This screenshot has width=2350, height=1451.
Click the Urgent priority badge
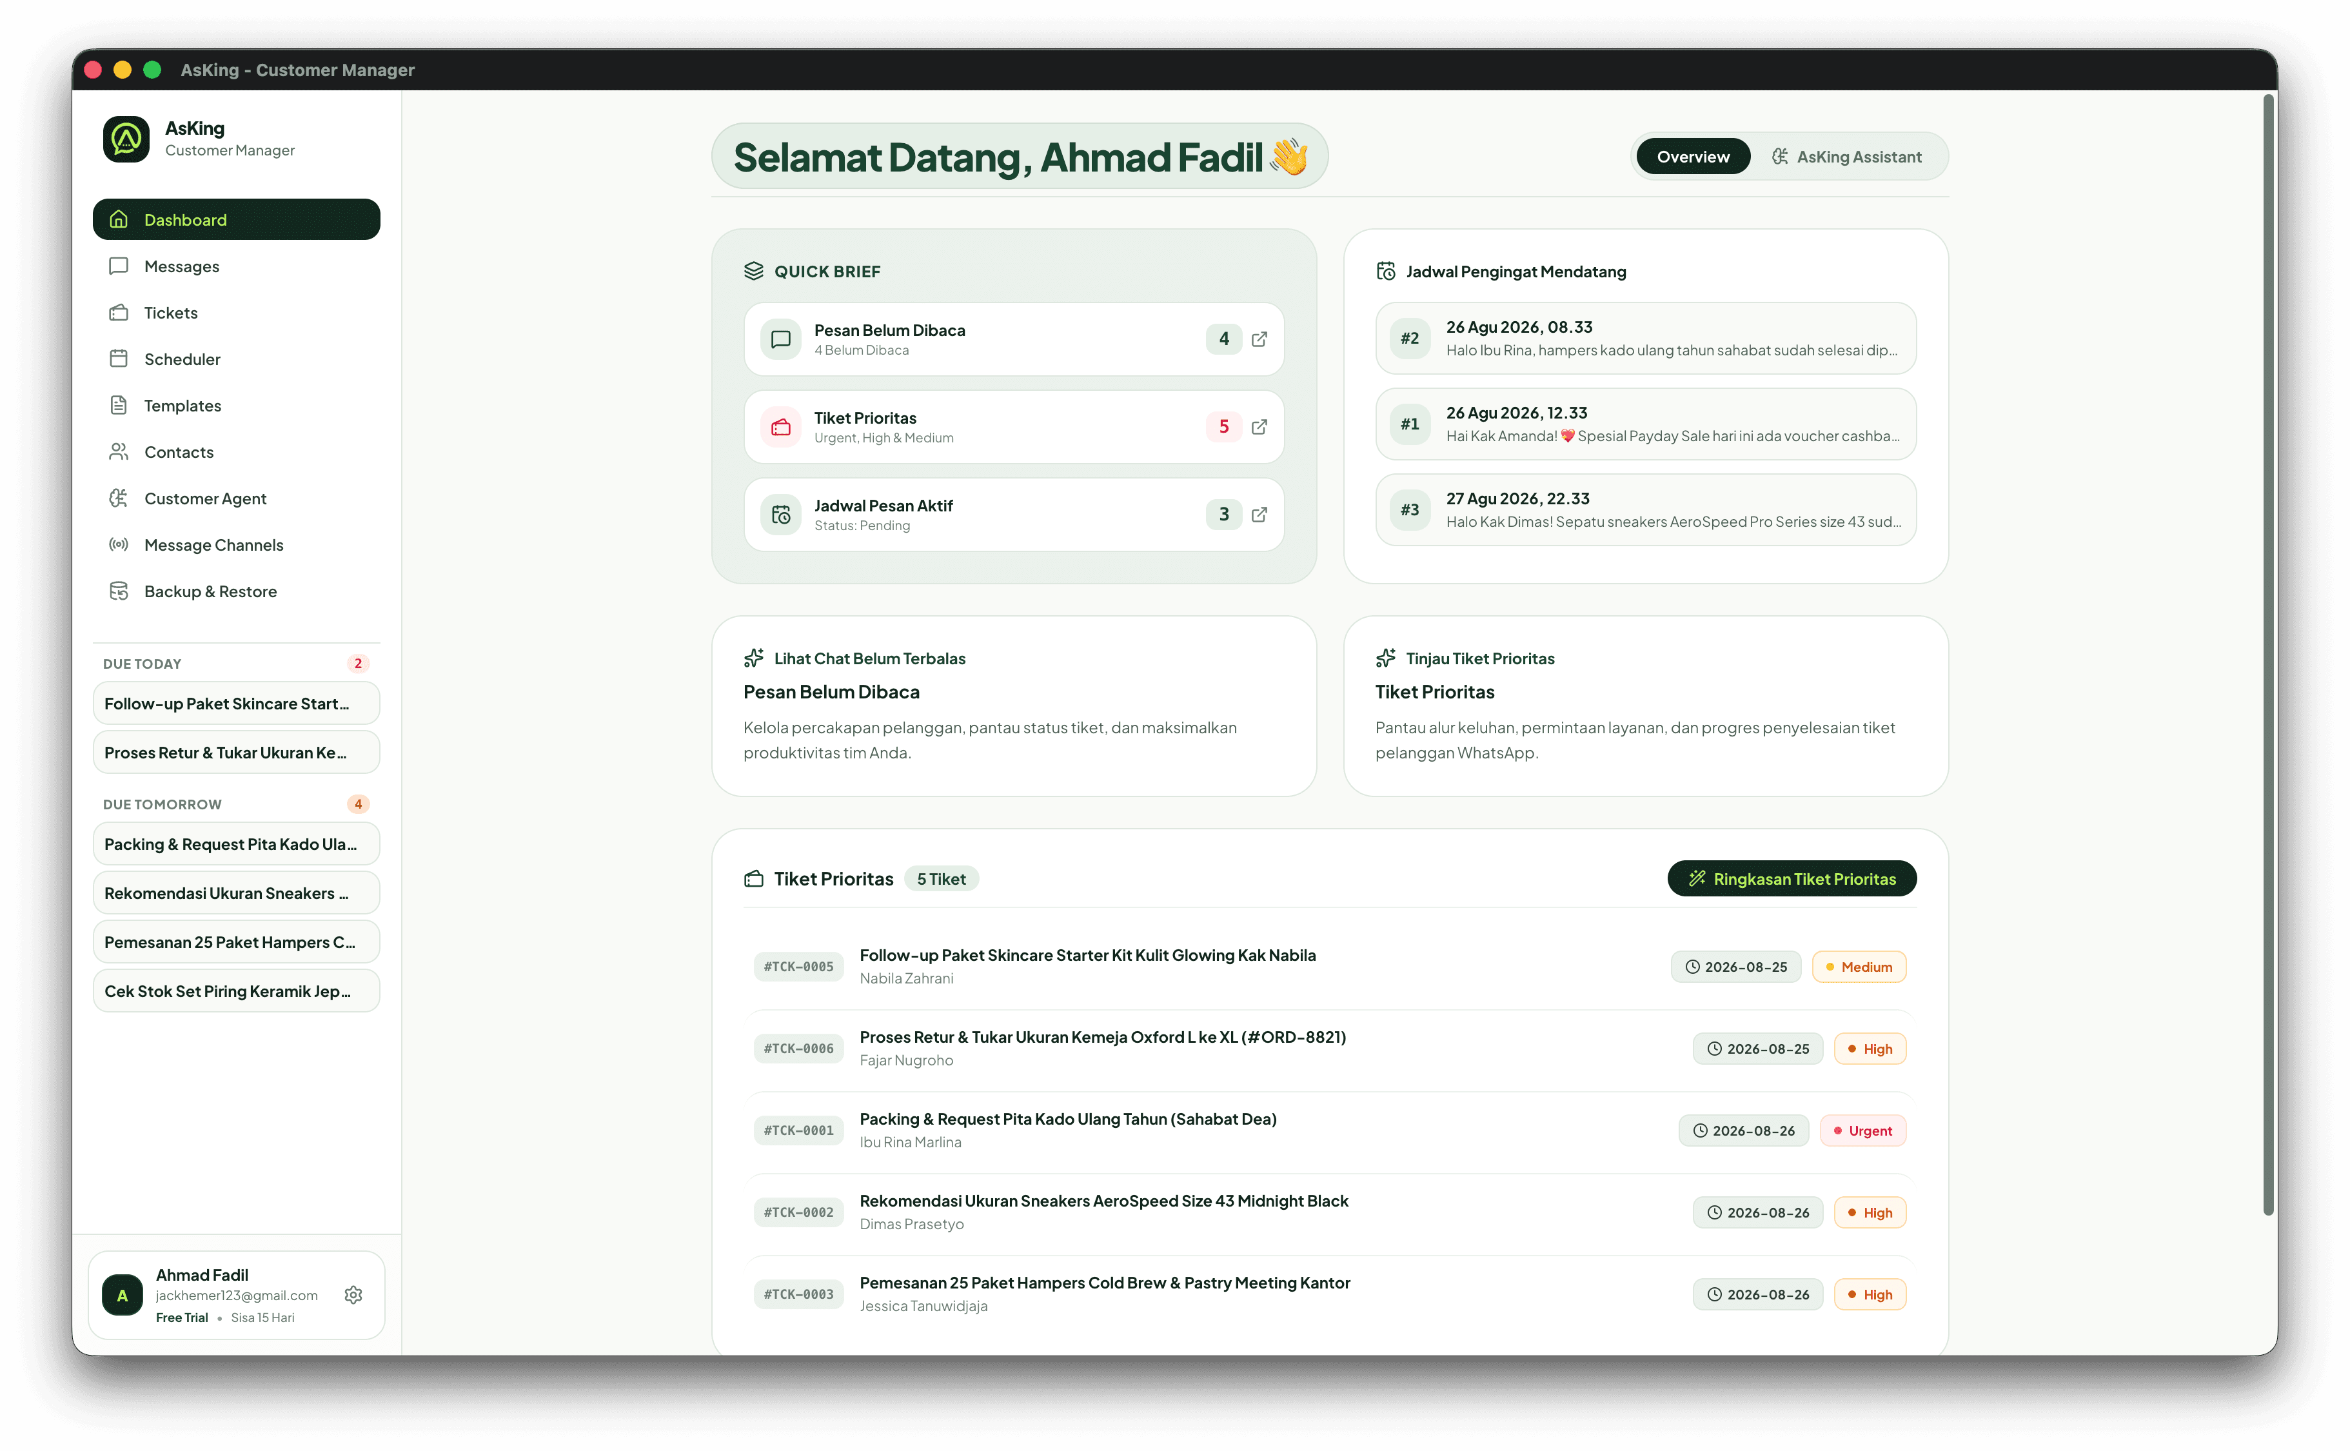click(x=1862, y=1130)
